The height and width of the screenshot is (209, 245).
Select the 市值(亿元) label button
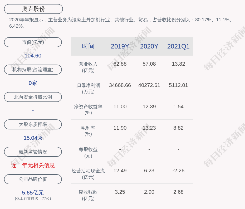point(33,42)
